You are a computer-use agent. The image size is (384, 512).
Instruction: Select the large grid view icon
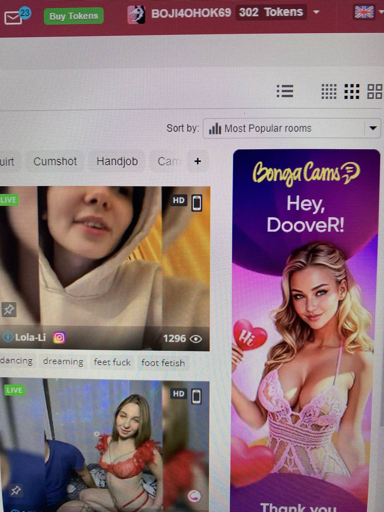375,91
